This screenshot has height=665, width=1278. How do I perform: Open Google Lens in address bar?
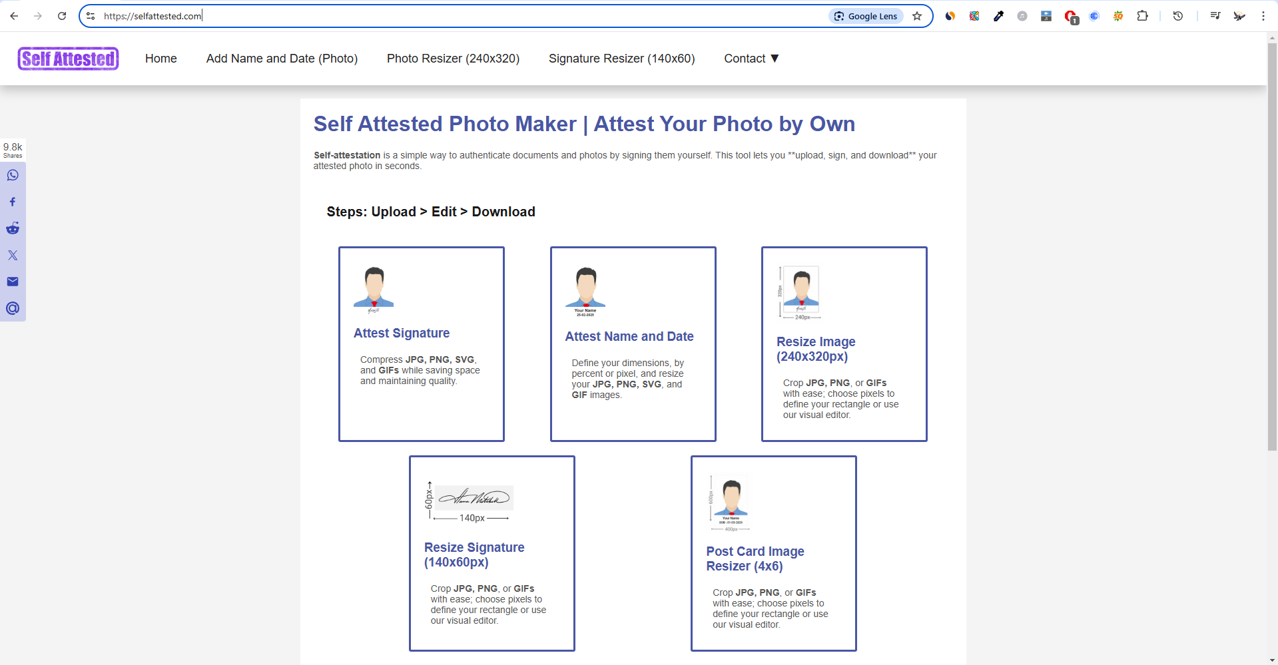point(866,16)
